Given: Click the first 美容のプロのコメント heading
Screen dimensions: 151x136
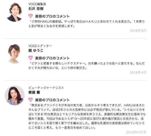Looking at the screenshot, I should [52, 16].
